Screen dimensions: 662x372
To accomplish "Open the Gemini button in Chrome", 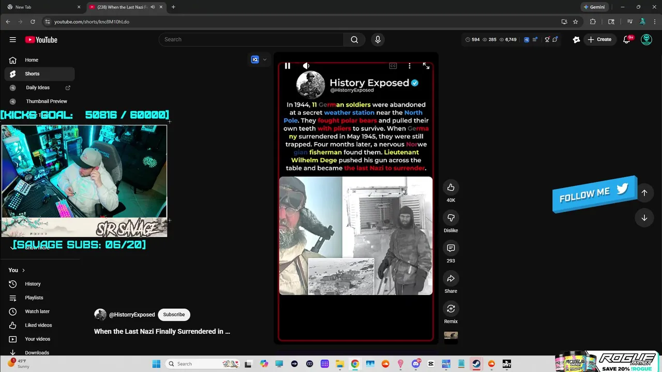I will (594, 7).
